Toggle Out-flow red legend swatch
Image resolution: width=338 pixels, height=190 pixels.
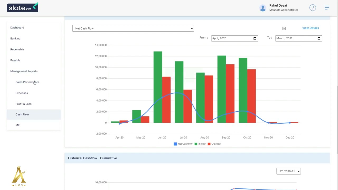pyautogui.click(x=209, y=144)
